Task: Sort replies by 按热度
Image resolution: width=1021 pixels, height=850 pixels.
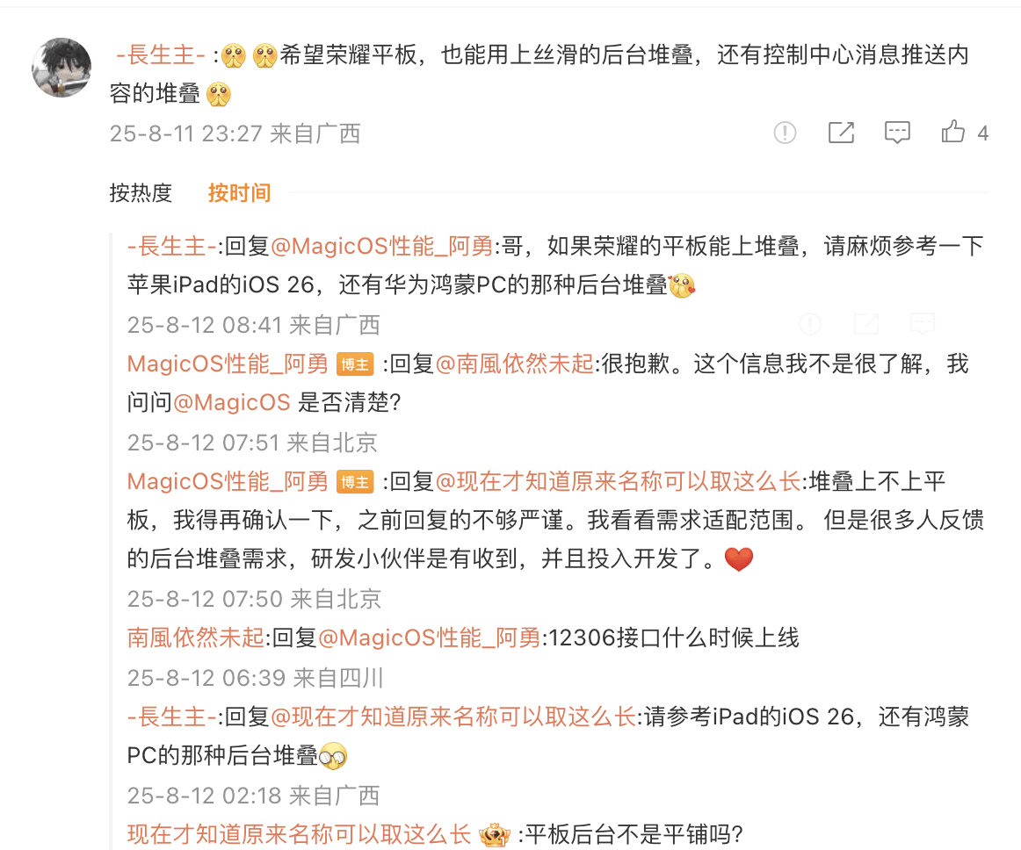Action: click(141, 193)
